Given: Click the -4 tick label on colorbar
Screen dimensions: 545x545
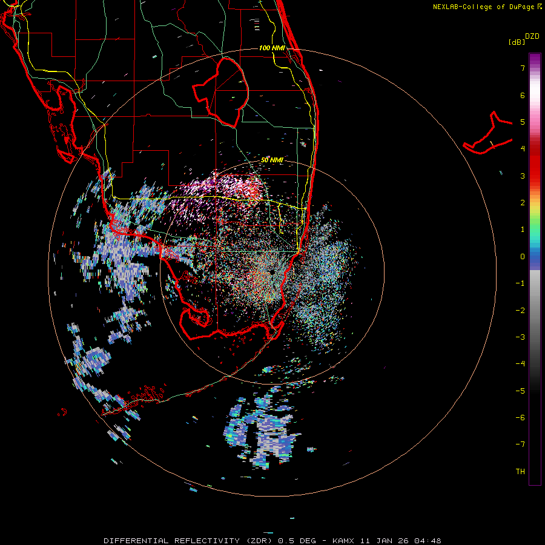Looking at the screenshot, I should pyautogui.click(x=520, y=364).
